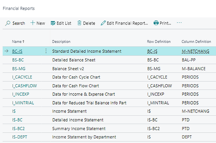The width and height of the screenshot is (216, 143).
Task: Click I_CASHFLOW row definition cell
Action: (x=159, y=86)
